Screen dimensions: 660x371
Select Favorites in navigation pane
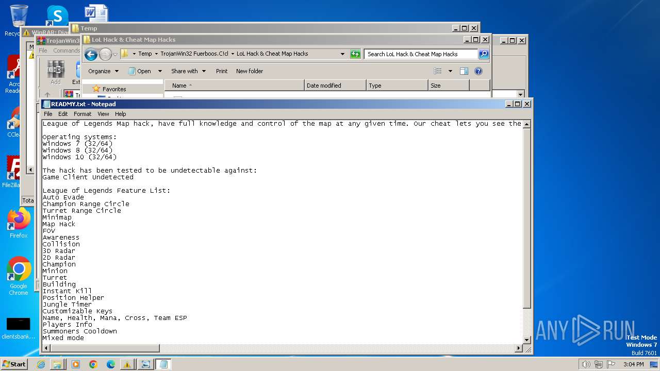tap(114, 89)
